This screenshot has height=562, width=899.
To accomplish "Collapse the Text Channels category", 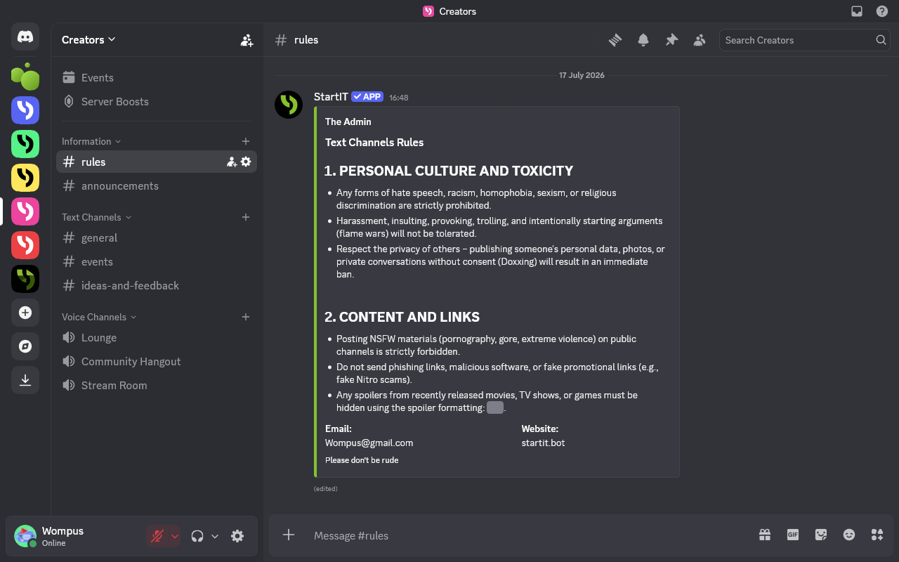I will 97,217.
